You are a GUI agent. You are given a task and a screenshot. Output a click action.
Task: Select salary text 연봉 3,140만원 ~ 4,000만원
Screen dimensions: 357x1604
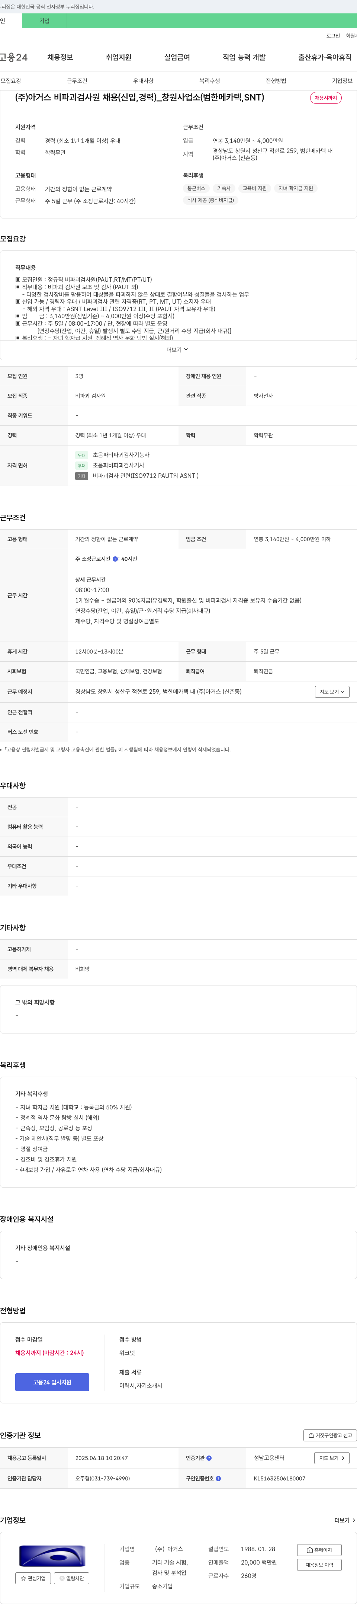coord(248,141)
